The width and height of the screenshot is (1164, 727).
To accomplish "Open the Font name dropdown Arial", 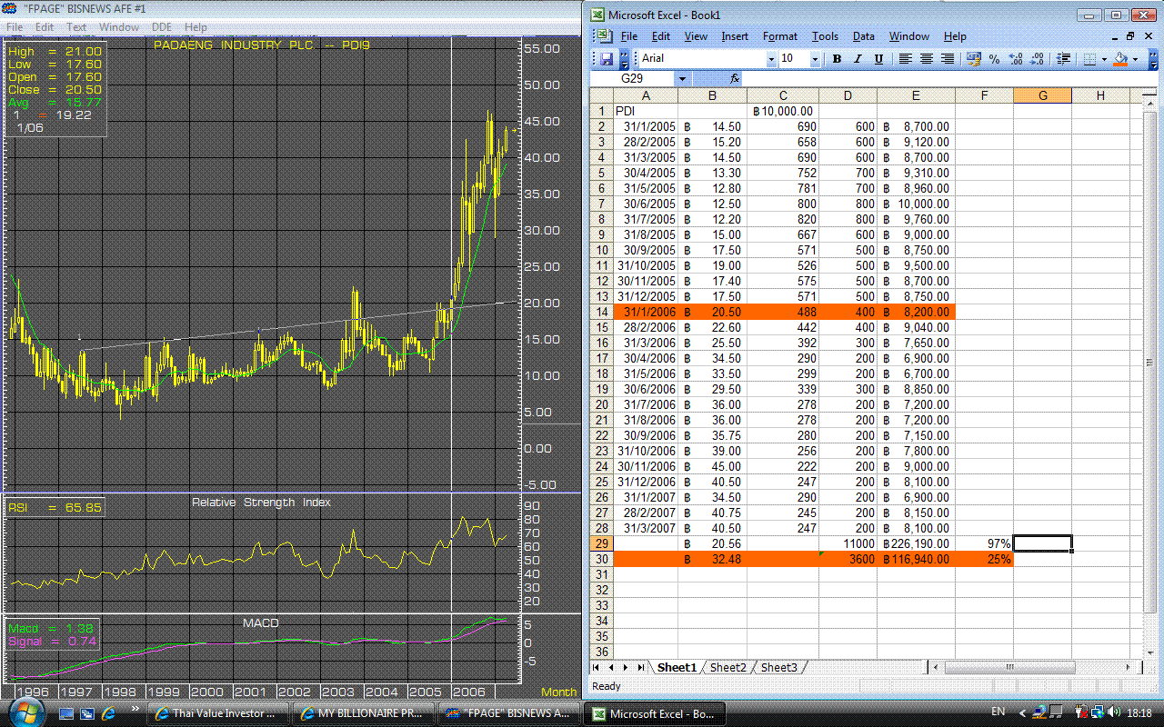I will click(x=771, y=58).
